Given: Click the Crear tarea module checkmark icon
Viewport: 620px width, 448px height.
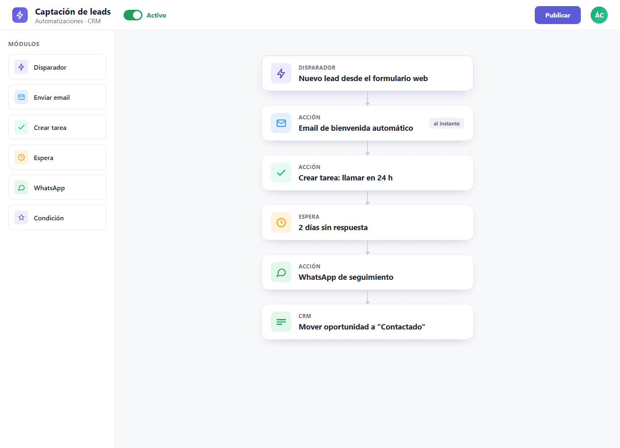Looking at the screenshot, I should click(x=21, y=127).
